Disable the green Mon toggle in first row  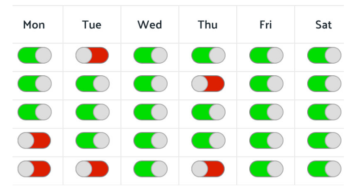click(x=35, y=55)
